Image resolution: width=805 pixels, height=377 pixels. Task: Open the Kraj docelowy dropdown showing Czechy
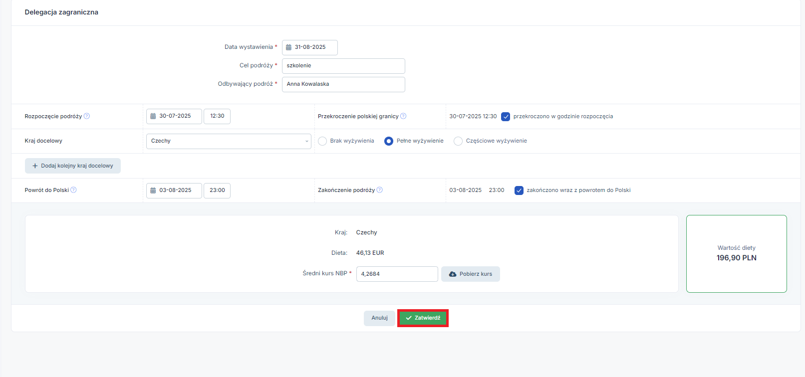click(x=229, y=141)
